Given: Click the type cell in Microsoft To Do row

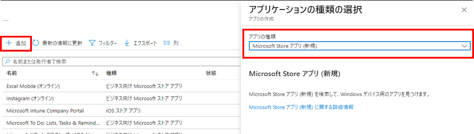Looking at the screenshot, I should [144, 123].
